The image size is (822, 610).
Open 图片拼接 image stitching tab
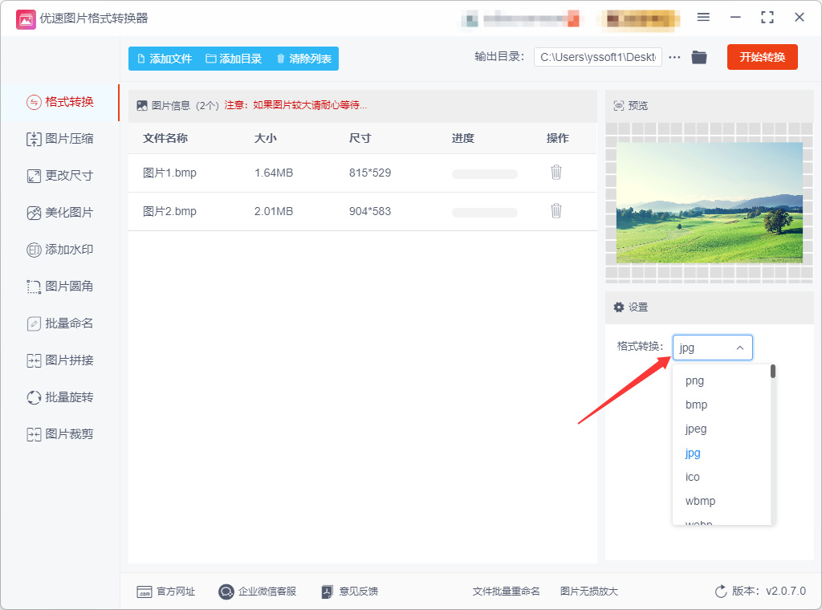[x=59, y=360]
